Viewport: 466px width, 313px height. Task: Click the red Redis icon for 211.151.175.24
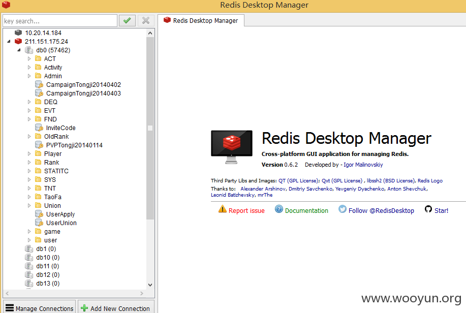18,41
